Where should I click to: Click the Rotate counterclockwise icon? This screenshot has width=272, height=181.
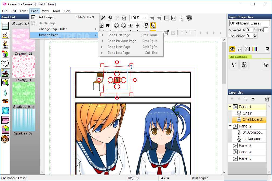tap(116, 26)
